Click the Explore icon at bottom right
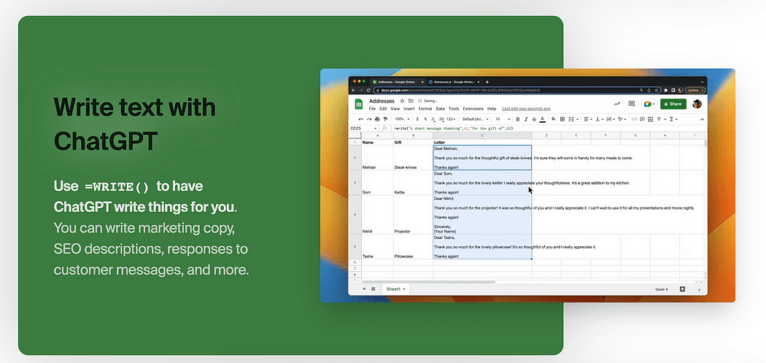This screenshot has height=363, width=766. pyautogui.click(x=682, y=289)
